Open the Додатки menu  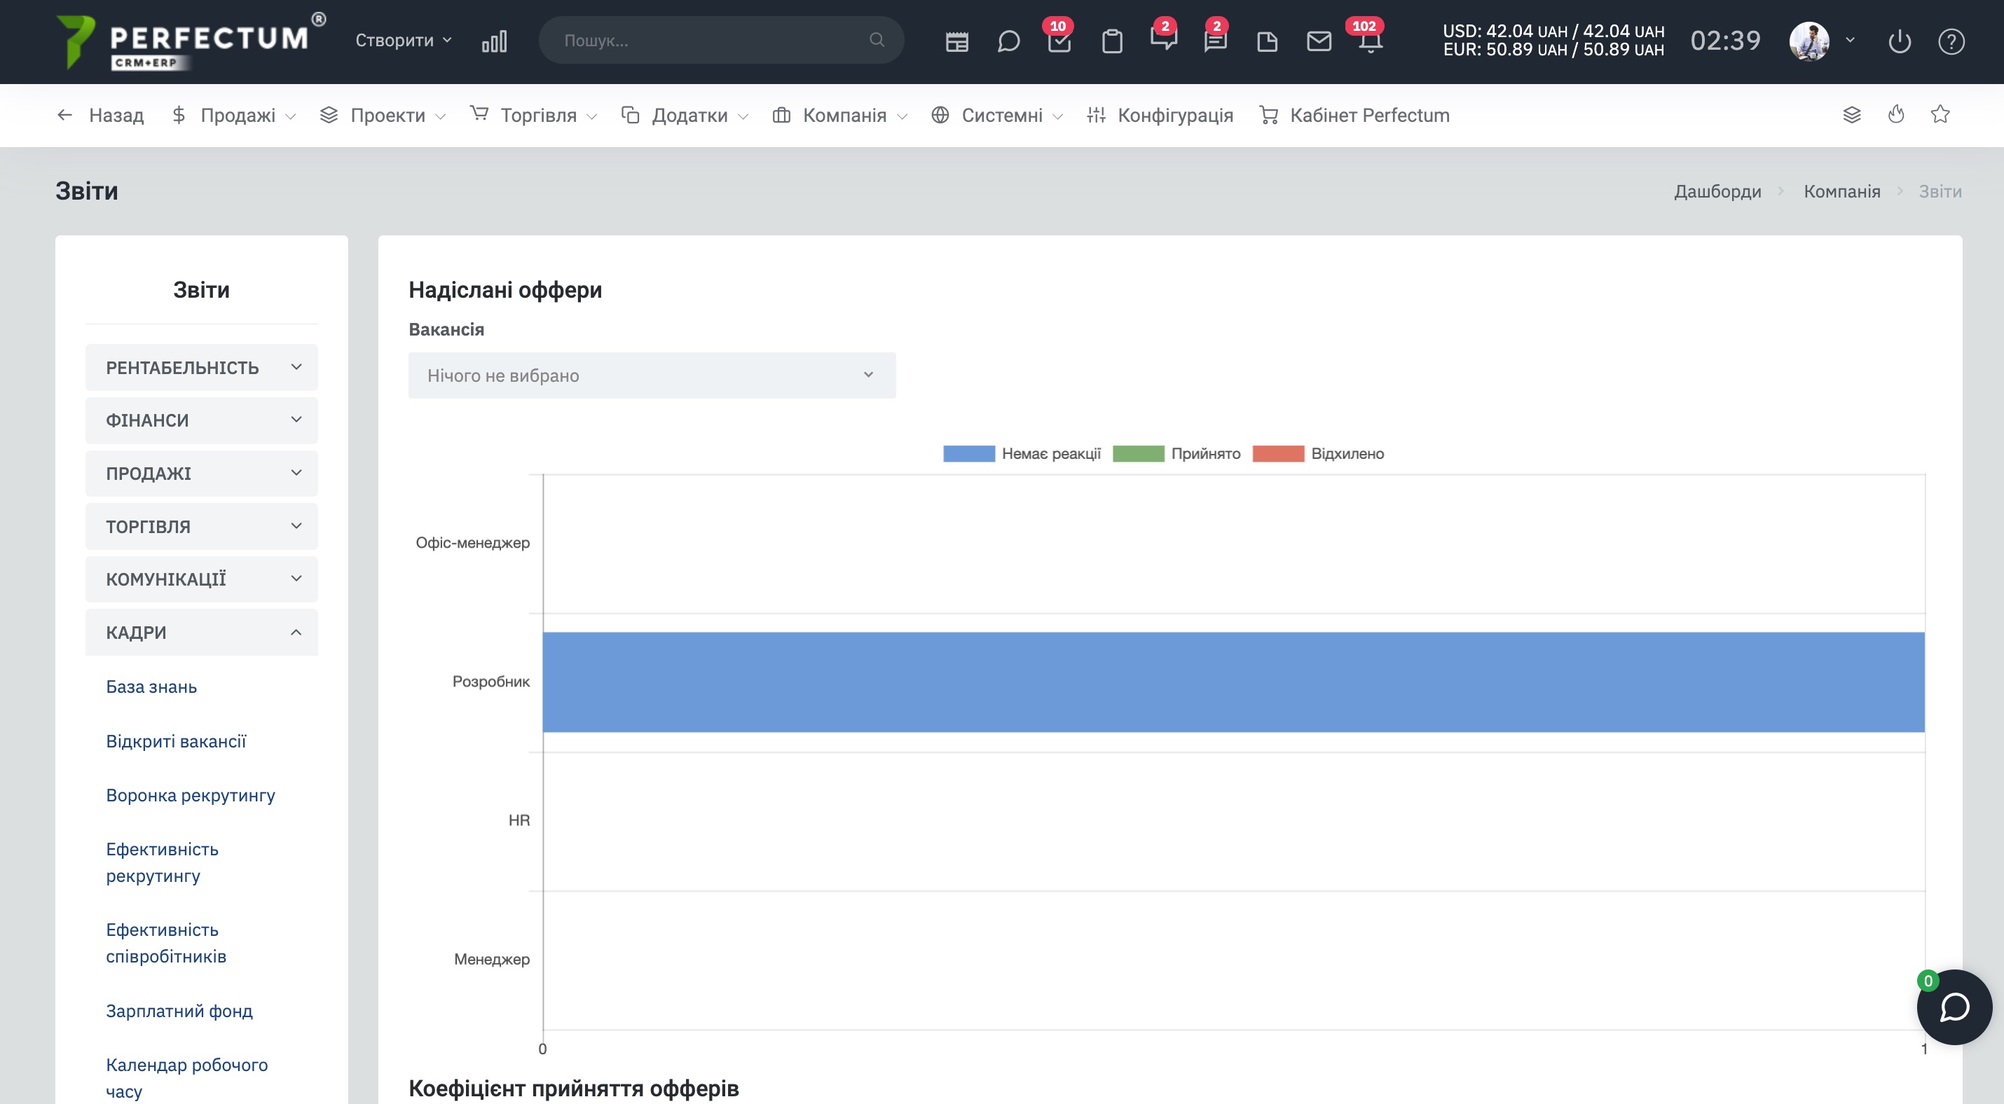tap(685, 115)
